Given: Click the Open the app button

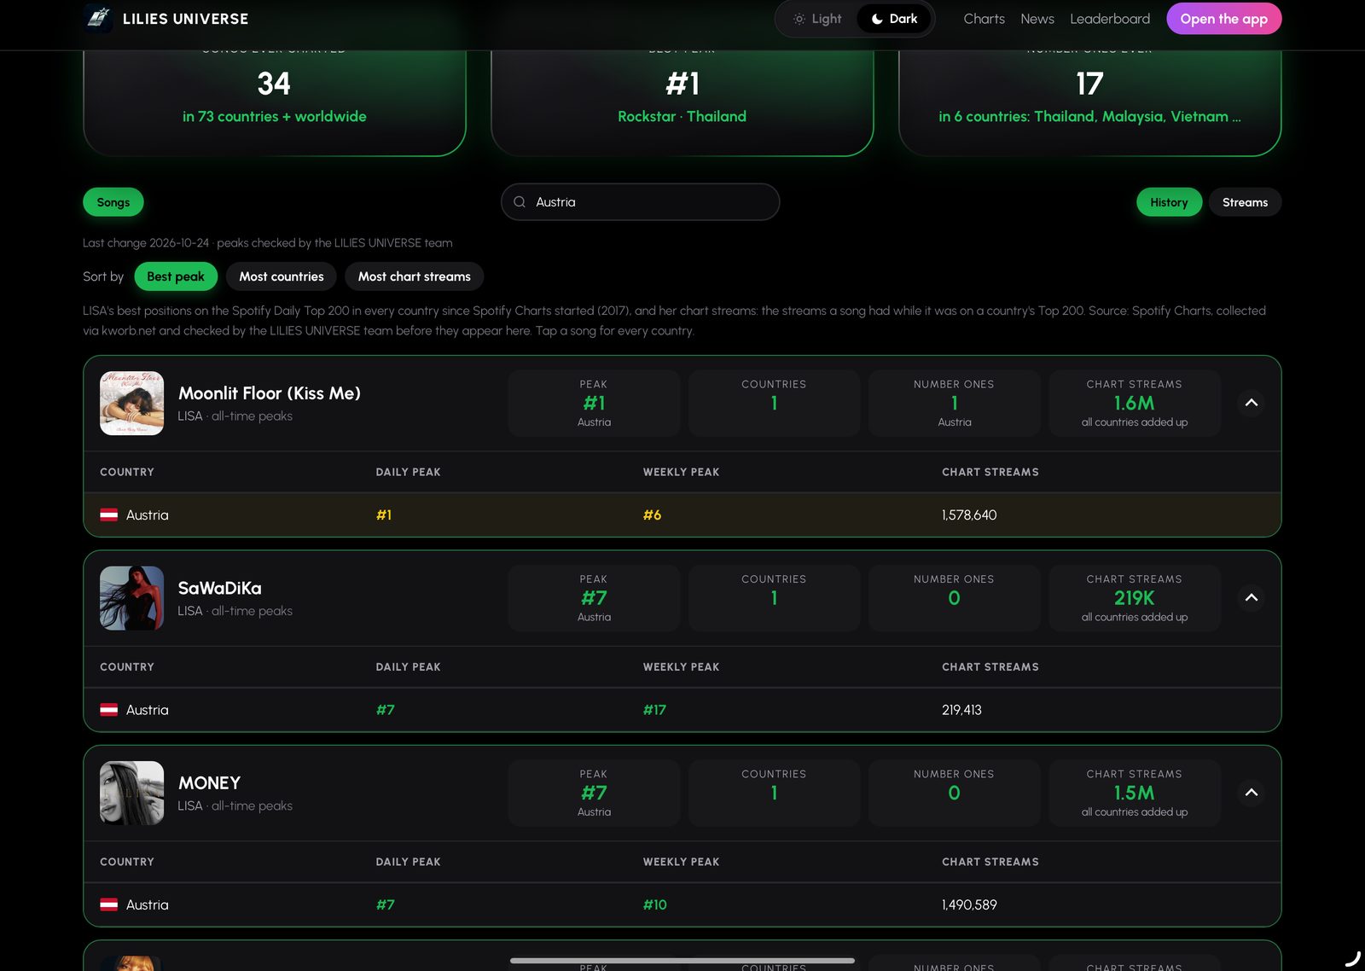Looking at the screenshot, I should pyautogui.click(x=1223, y=19).
